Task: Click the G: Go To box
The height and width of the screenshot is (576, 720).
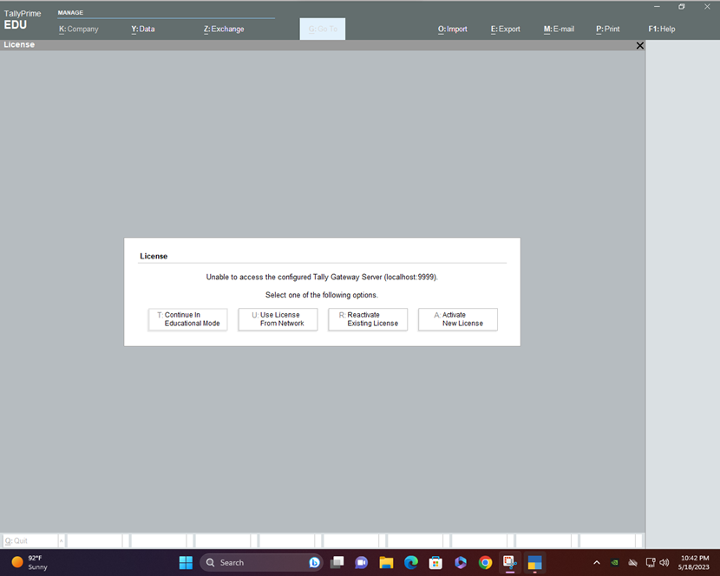Action: 323,29
